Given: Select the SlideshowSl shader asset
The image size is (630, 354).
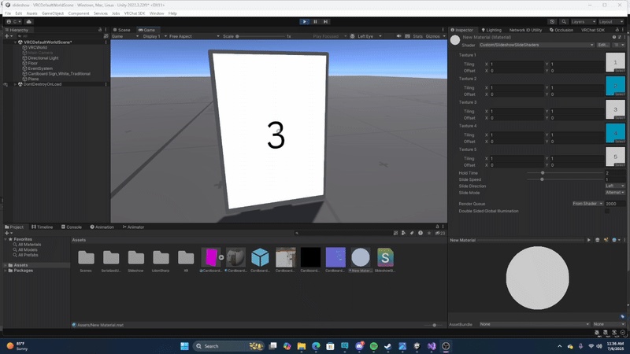Looking at the screenshot, I should tap(385, 260).
